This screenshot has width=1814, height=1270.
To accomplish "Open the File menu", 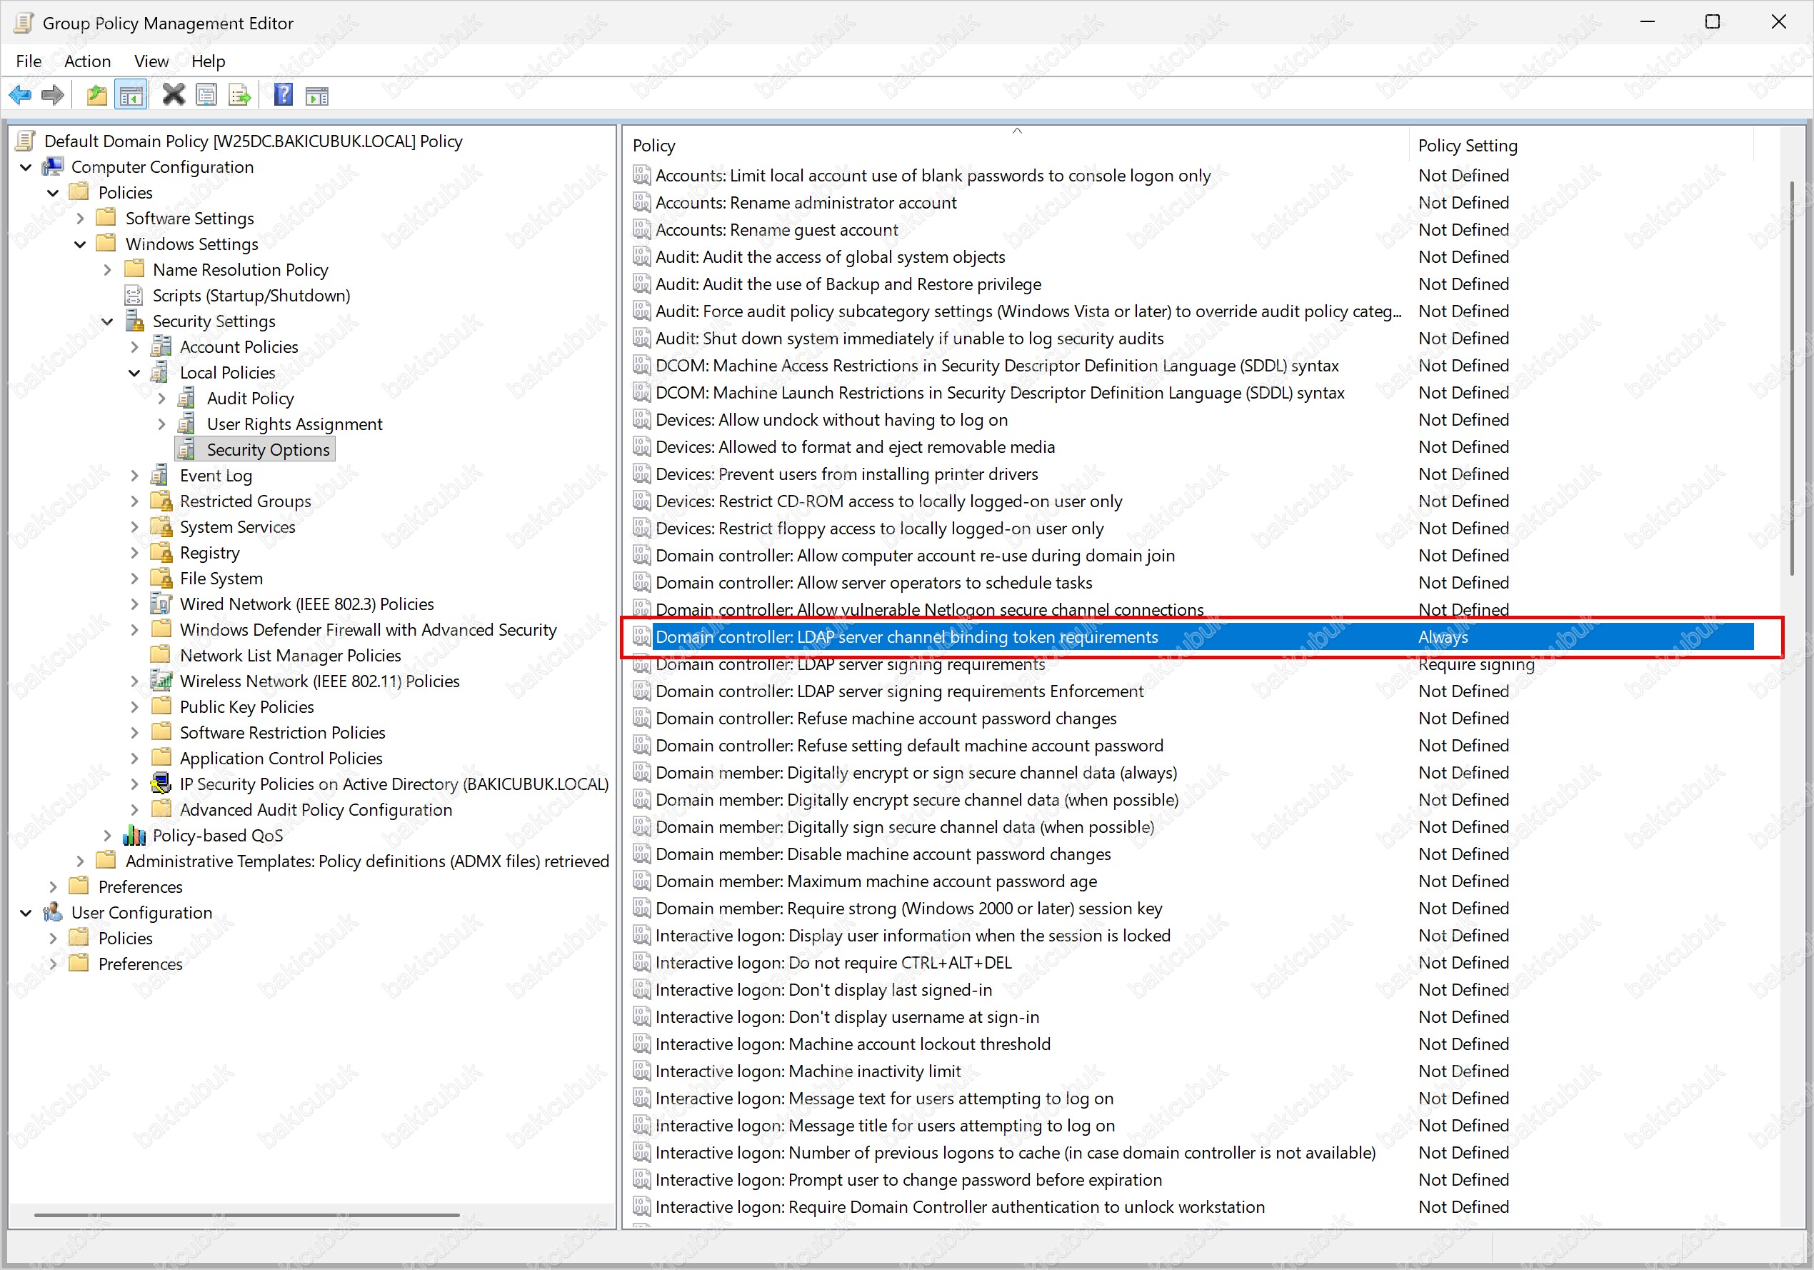I will [29, 61].
